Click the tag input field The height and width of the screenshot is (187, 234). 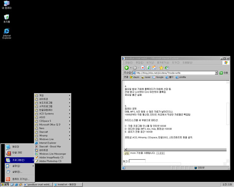137,161
